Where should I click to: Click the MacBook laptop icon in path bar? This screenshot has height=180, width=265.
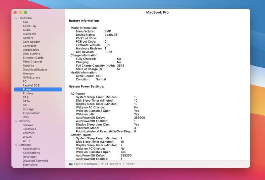coord(71,164)
